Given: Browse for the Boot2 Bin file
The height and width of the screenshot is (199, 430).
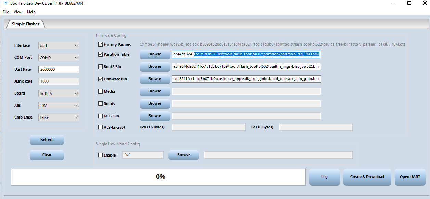Looking at the screenshot, I should pos(155,66).
